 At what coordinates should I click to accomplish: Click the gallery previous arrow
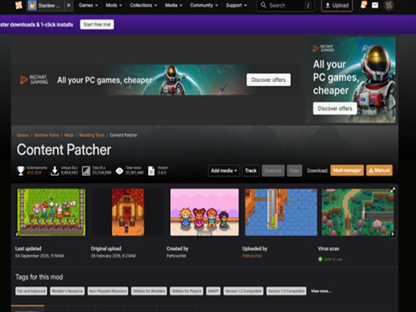[x=17, y=235]
